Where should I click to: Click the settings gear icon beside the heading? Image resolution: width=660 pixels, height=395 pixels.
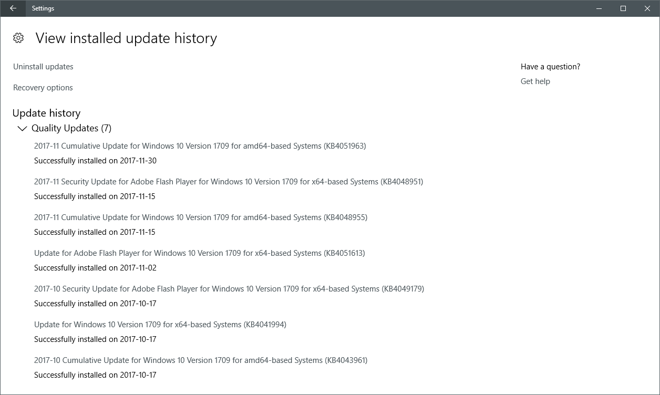point(18,38)
